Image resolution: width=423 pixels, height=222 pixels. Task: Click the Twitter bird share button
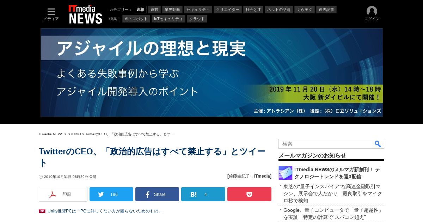pyautogui.click(x=111, y=194)
